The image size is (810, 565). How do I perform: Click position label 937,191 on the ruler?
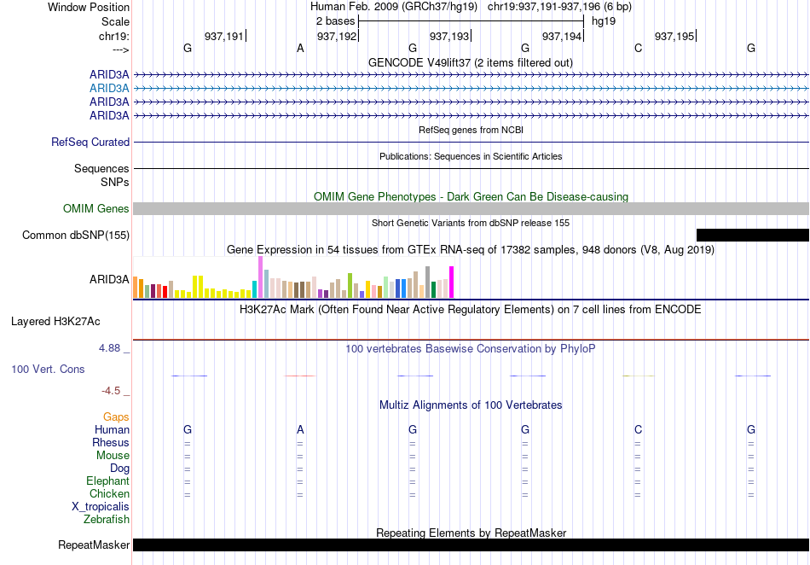coord(223,36)
